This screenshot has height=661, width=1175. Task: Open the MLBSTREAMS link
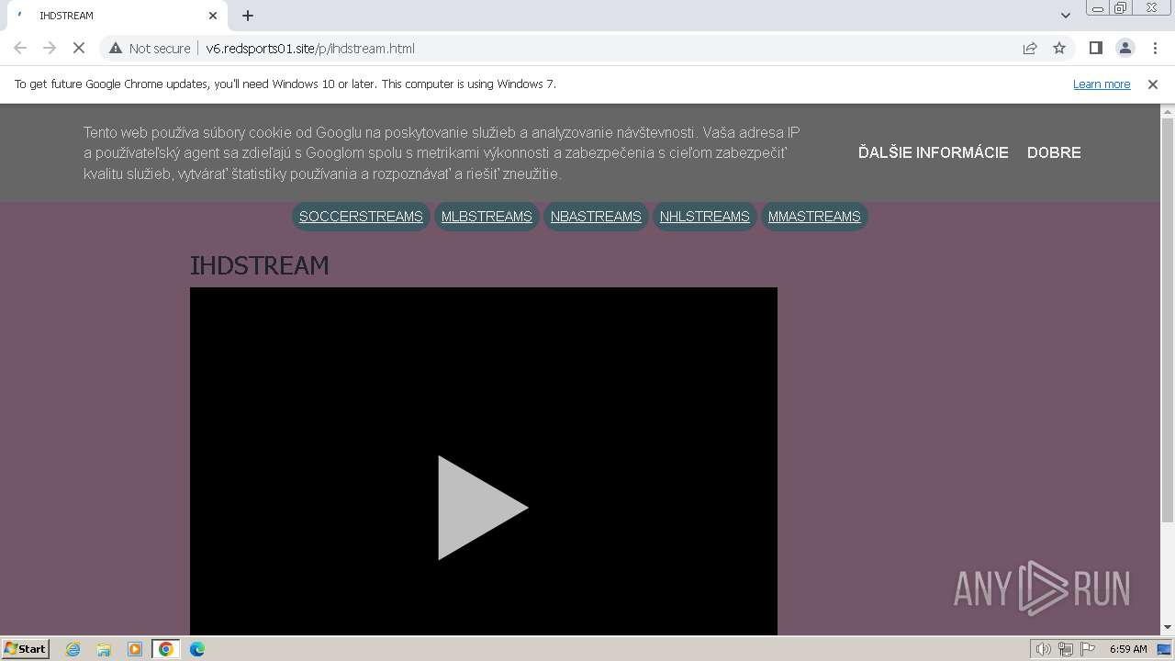click(x=487, y=217)
